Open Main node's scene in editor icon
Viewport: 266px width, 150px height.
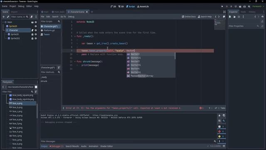[x=32, y=22]
